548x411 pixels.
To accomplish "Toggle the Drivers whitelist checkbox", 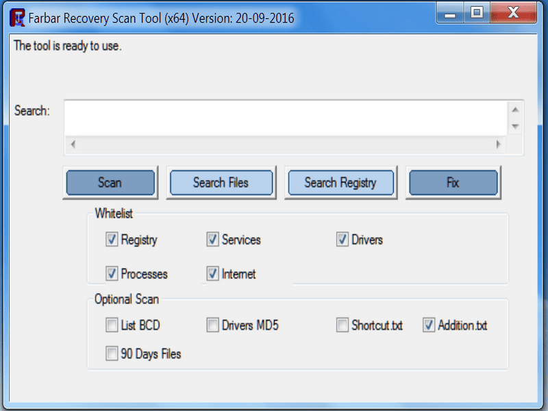I will (x=342, y=239).
